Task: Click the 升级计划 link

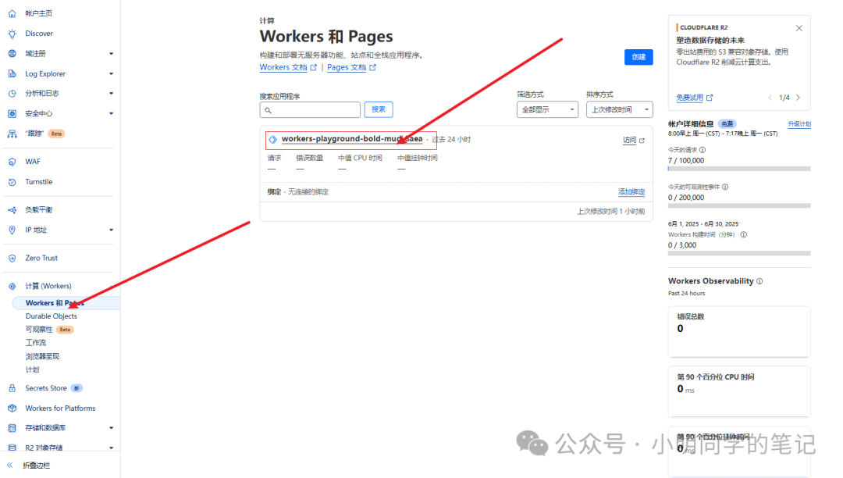Action: [799, 124]
